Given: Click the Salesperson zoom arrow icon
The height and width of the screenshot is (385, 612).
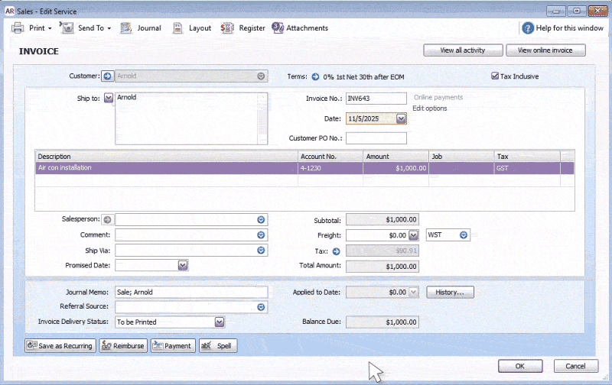Looking at the screenshot, I should tap(107, 220).
